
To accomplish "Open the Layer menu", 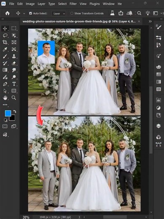I will (41, 4).
